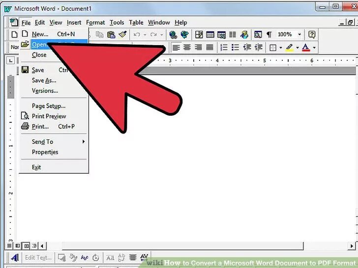Toggle Center alignment button
Screen dimensions: 358x268
[x=187, y=48]
